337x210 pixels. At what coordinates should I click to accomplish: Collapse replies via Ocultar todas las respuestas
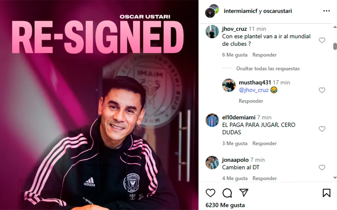pyautogui.click(x=268, y=68)
